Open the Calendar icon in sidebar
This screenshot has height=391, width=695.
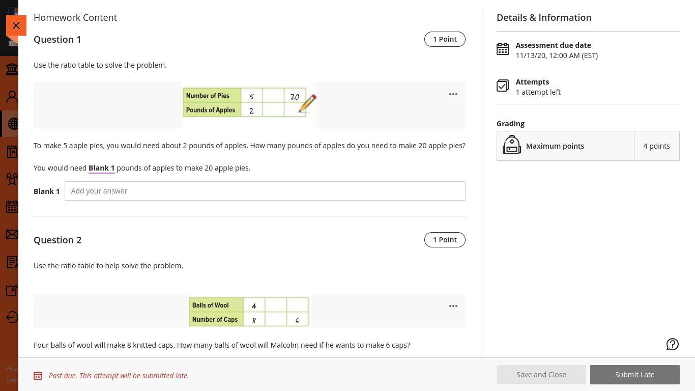12,207
